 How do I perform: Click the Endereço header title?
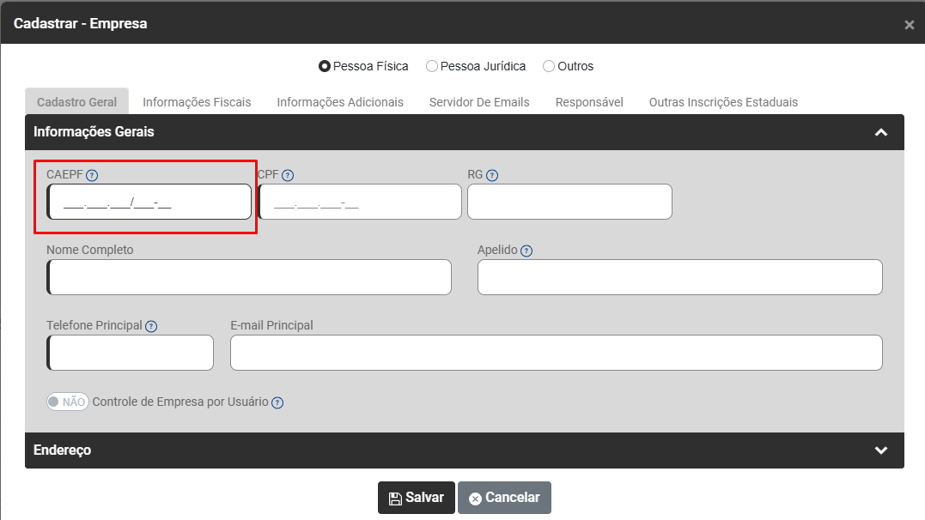pos(63,450)
